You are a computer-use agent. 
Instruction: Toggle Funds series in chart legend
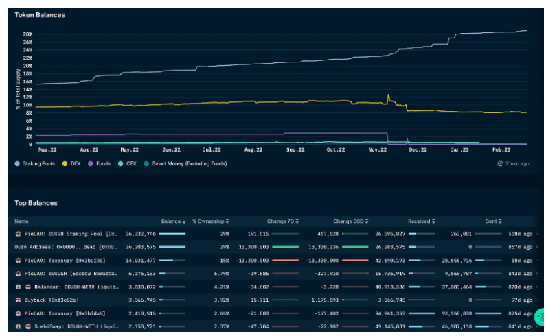click(99, 163)
